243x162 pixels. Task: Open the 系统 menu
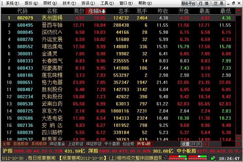(x=12, y=3)
